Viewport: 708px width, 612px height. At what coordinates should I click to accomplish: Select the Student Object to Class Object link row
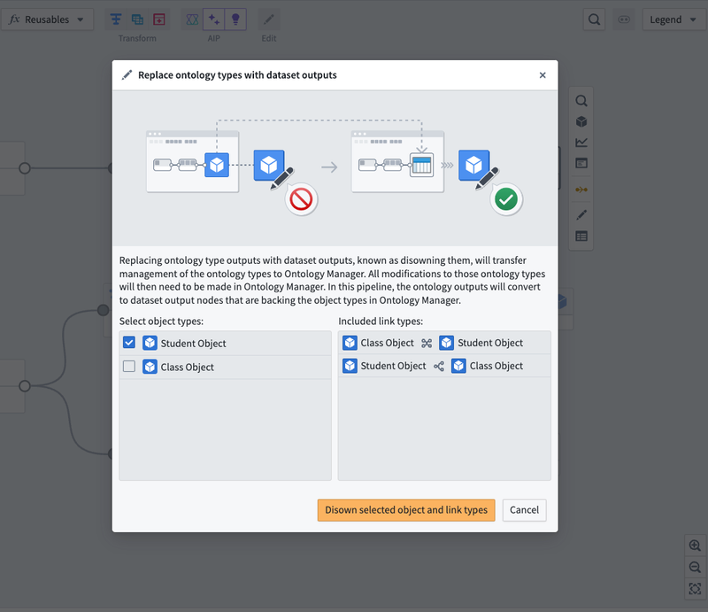[x=443, y=366]
